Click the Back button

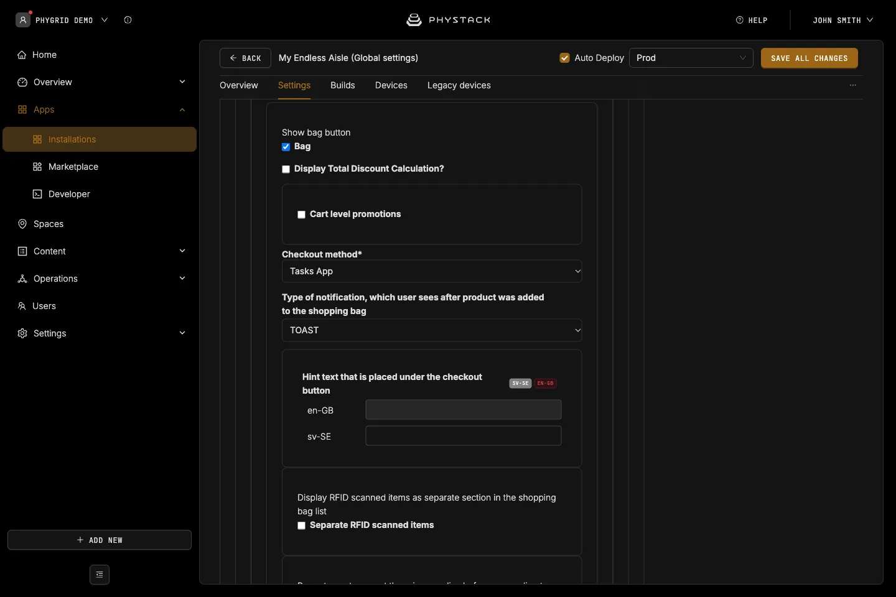pyautogui.click(x=245, y=58)
